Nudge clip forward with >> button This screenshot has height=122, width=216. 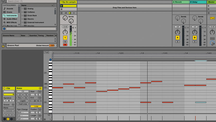point(12,115)
